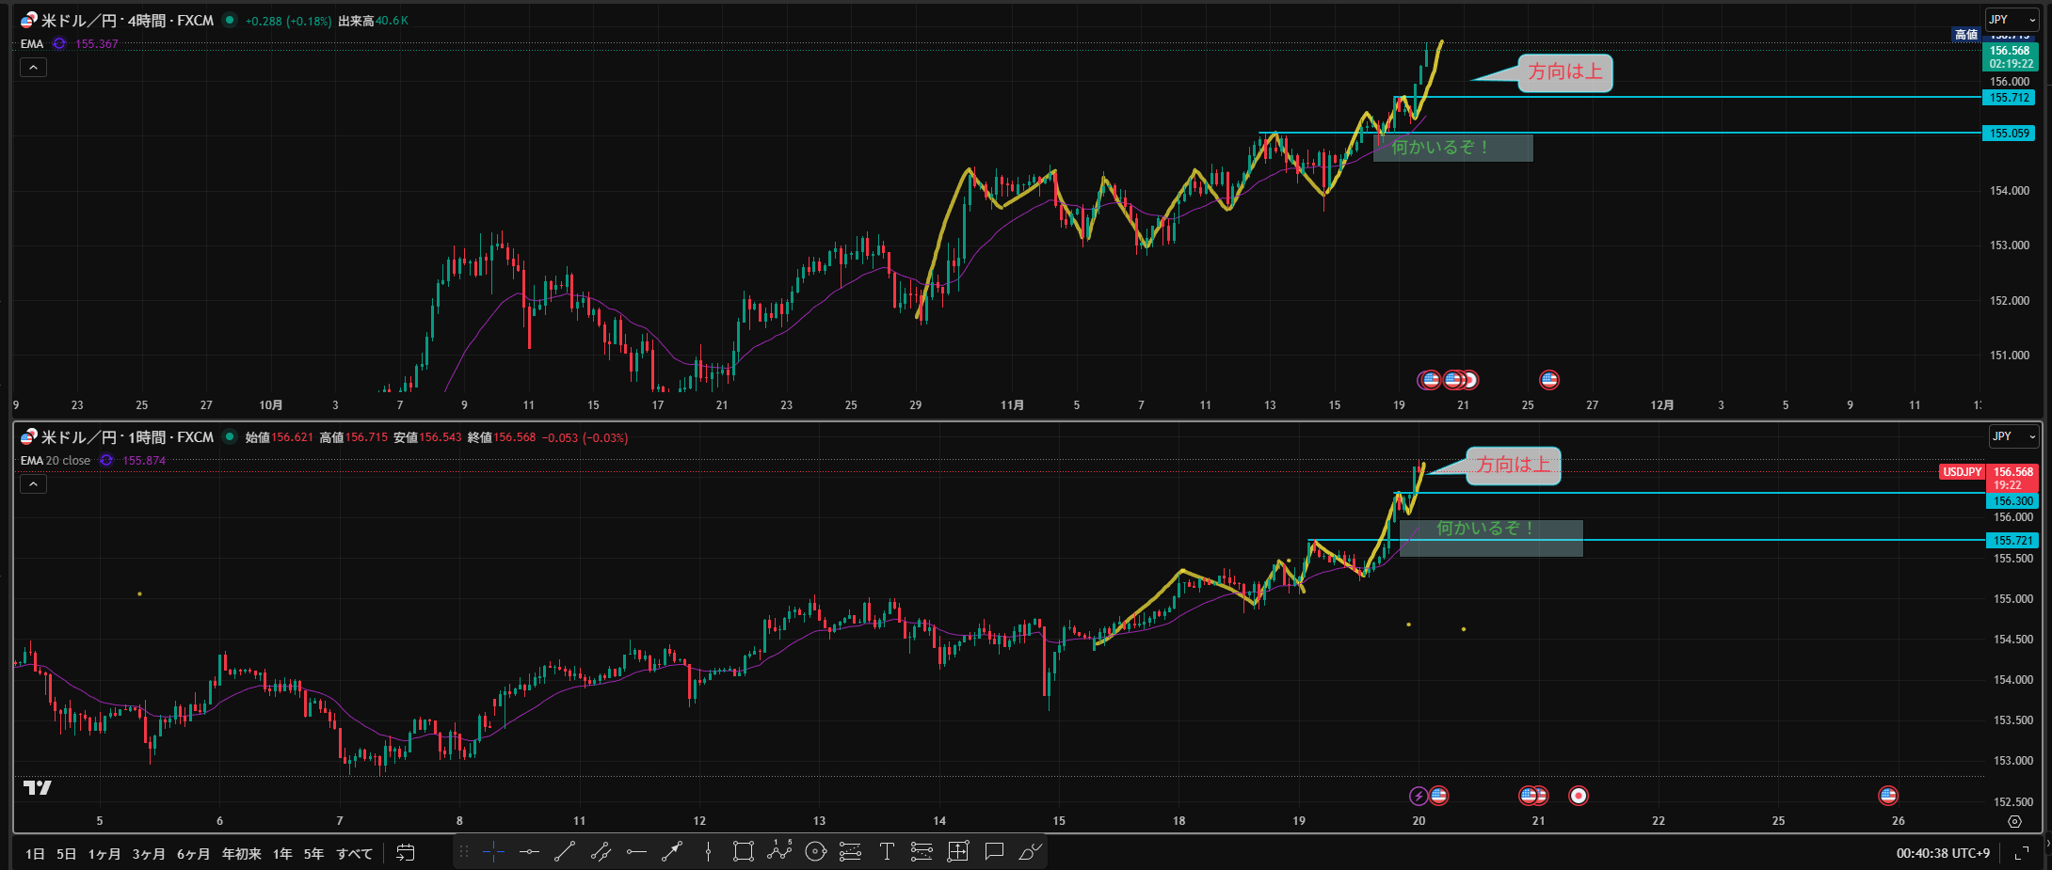Select the trend line drawing tool
This screenshot has width=2052, height=870.
565,852
